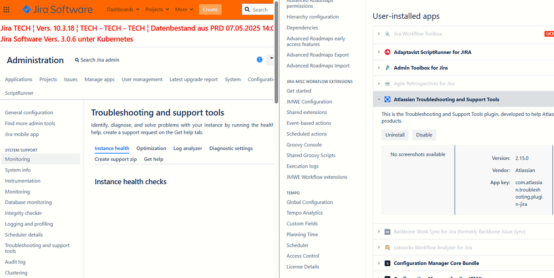554x278 pixels.
Task: Expand Backbone Work Sync for Jira row
Action: pyautogui.click(x=379, y=232)
